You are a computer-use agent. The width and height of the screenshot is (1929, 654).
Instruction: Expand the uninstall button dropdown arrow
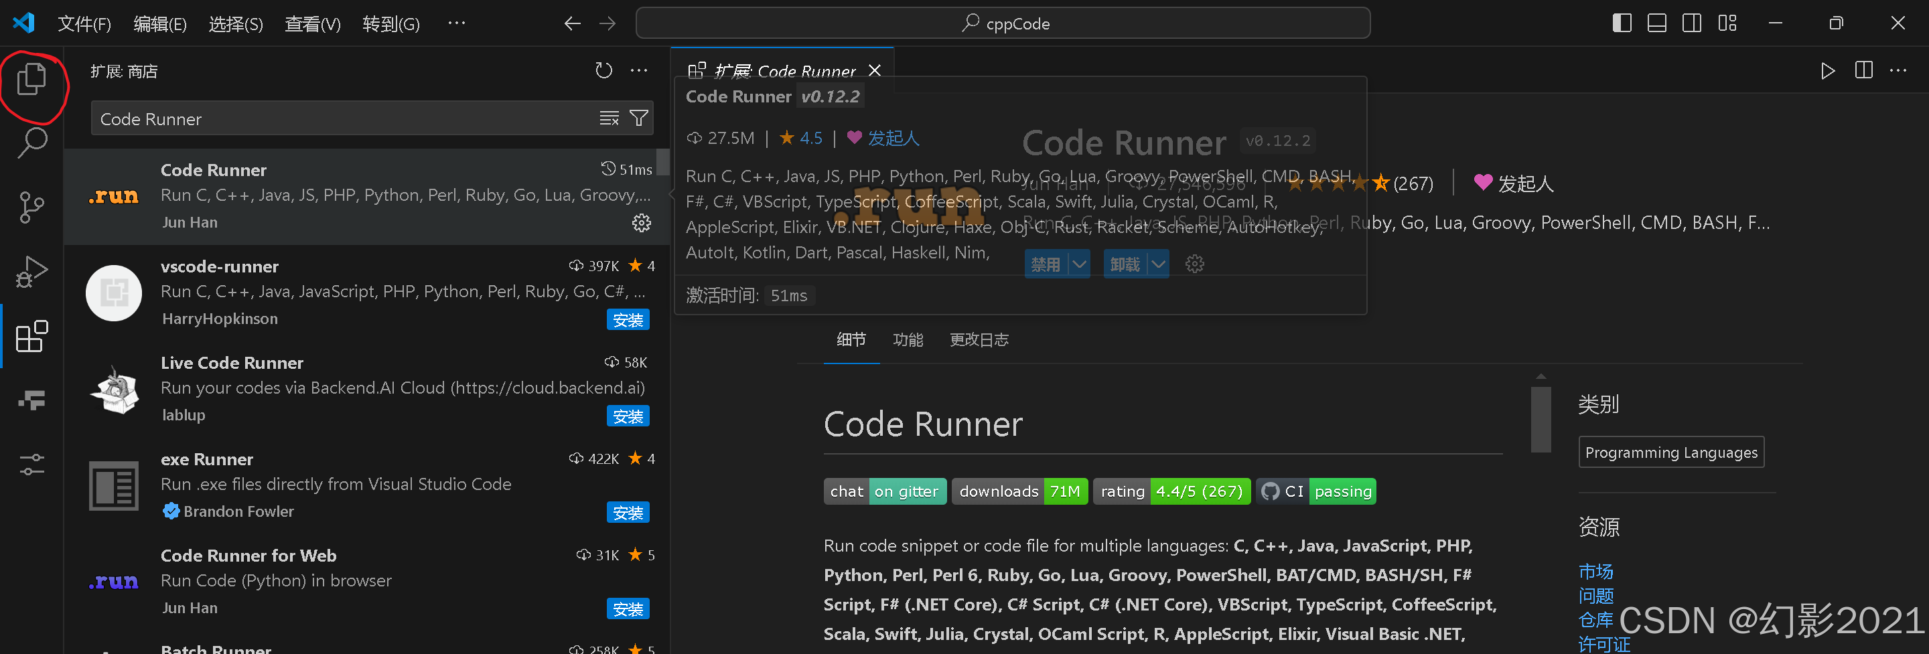coord(1159,264)
